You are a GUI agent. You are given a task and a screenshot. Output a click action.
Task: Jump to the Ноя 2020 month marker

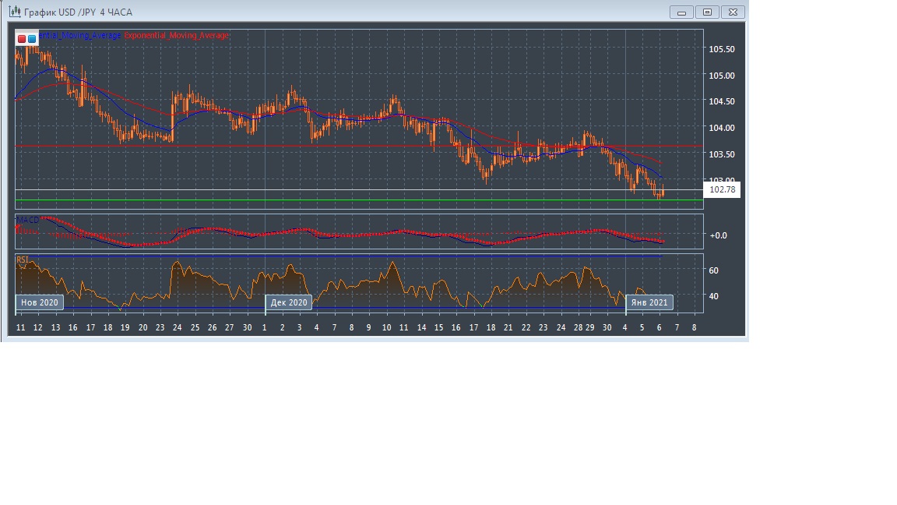[39, 302]
